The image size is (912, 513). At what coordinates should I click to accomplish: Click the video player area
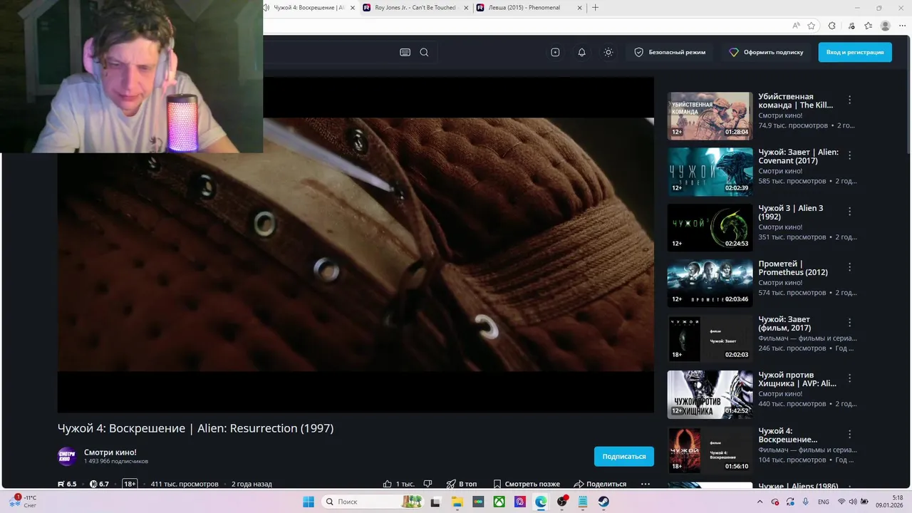pos(356,244)
